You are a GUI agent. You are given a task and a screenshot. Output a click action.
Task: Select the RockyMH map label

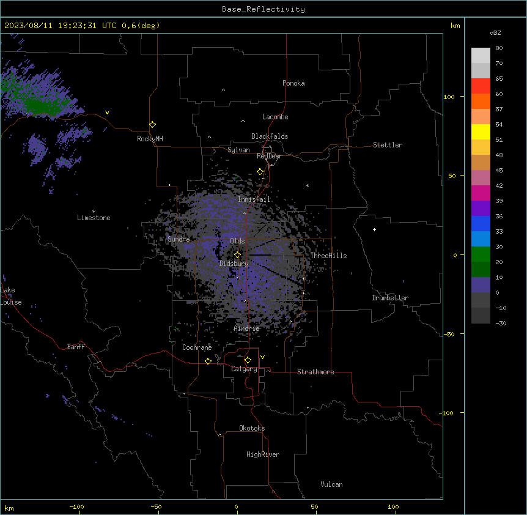(x=150, y=139)
